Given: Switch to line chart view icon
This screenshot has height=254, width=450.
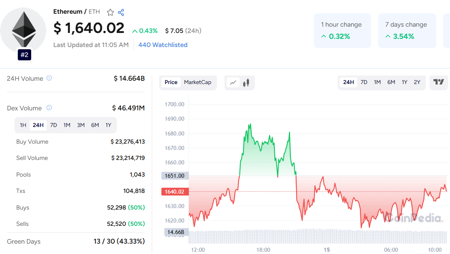Looking at the screenshot, I should point(233,83).
